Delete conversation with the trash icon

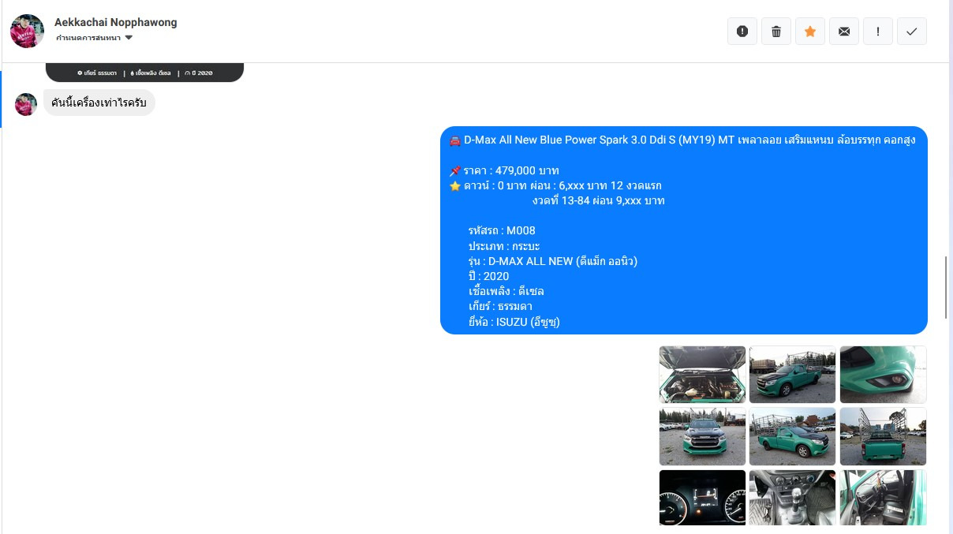(776, 32)
